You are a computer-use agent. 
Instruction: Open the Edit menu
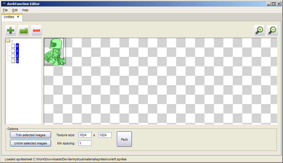pyautogui.click(x=15, y=10)
